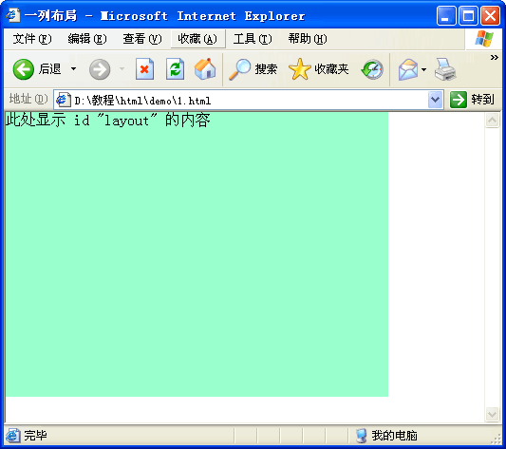Open the 工具(T) menu
Screen dimensions: 506x449
[x=253, y=39]
